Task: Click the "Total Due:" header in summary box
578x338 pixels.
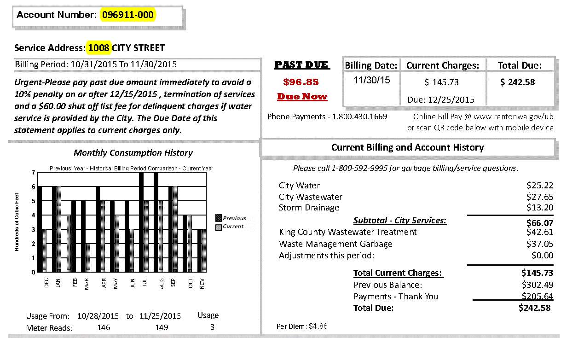Action: coord(520,65)
